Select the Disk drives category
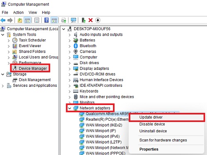207x155 pixels. click(89, 63)
